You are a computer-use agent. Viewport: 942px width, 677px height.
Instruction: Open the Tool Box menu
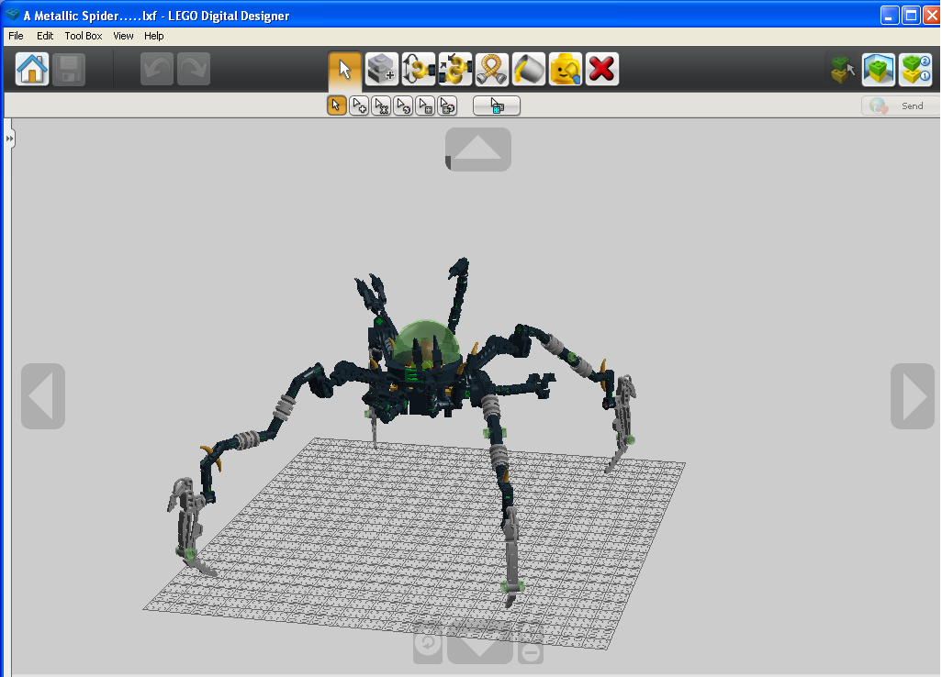[x=83, y=36]
